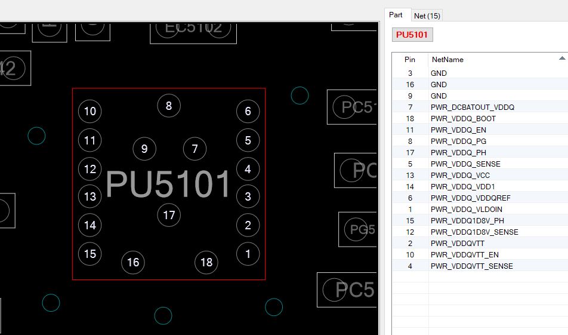Click pin 7 pad on the board

click(195, 149)
